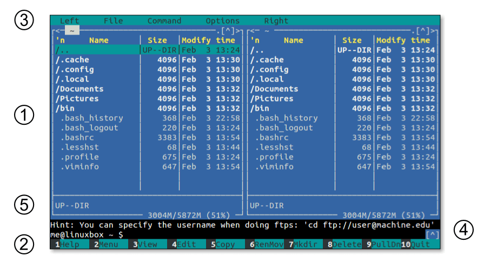477x256 pixels.
Task: Click the 1 Help function key
Action: (70, 244)
